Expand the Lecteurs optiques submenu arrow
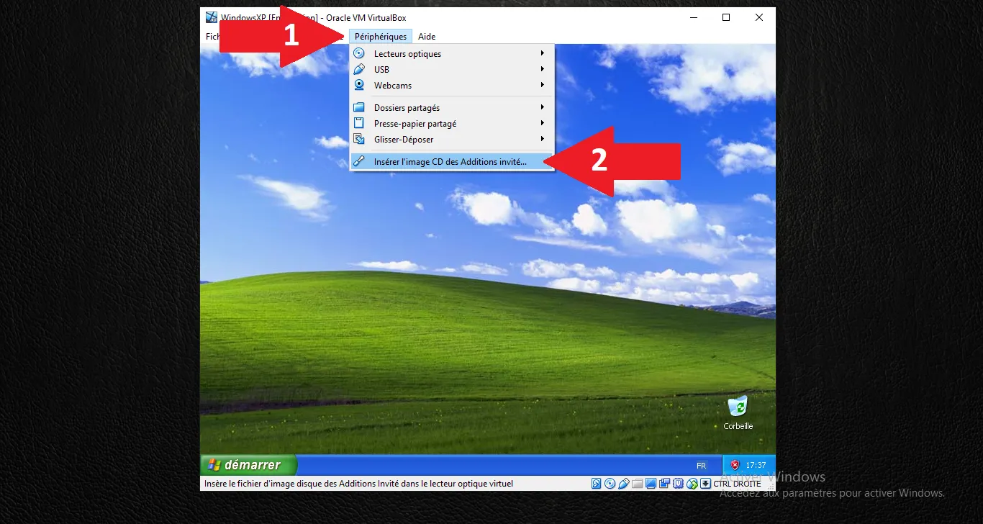This screenshot has height=524, width=983. pos(543,53)
